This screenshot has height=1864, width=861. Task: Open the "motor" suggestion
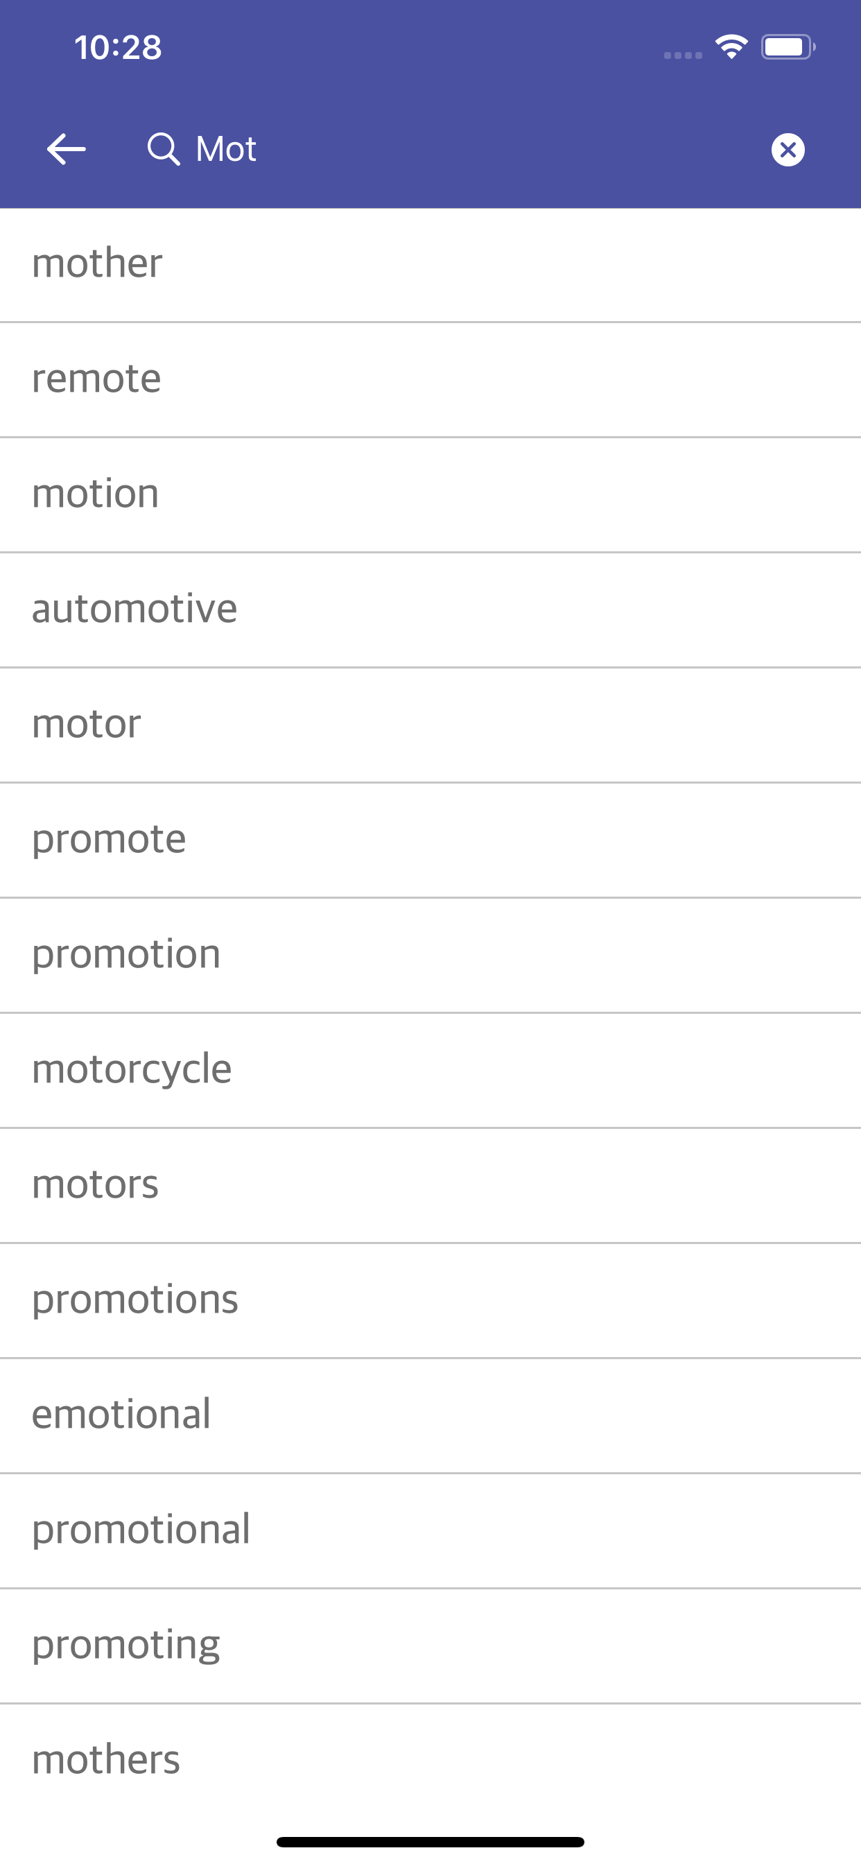pos(430,725)
